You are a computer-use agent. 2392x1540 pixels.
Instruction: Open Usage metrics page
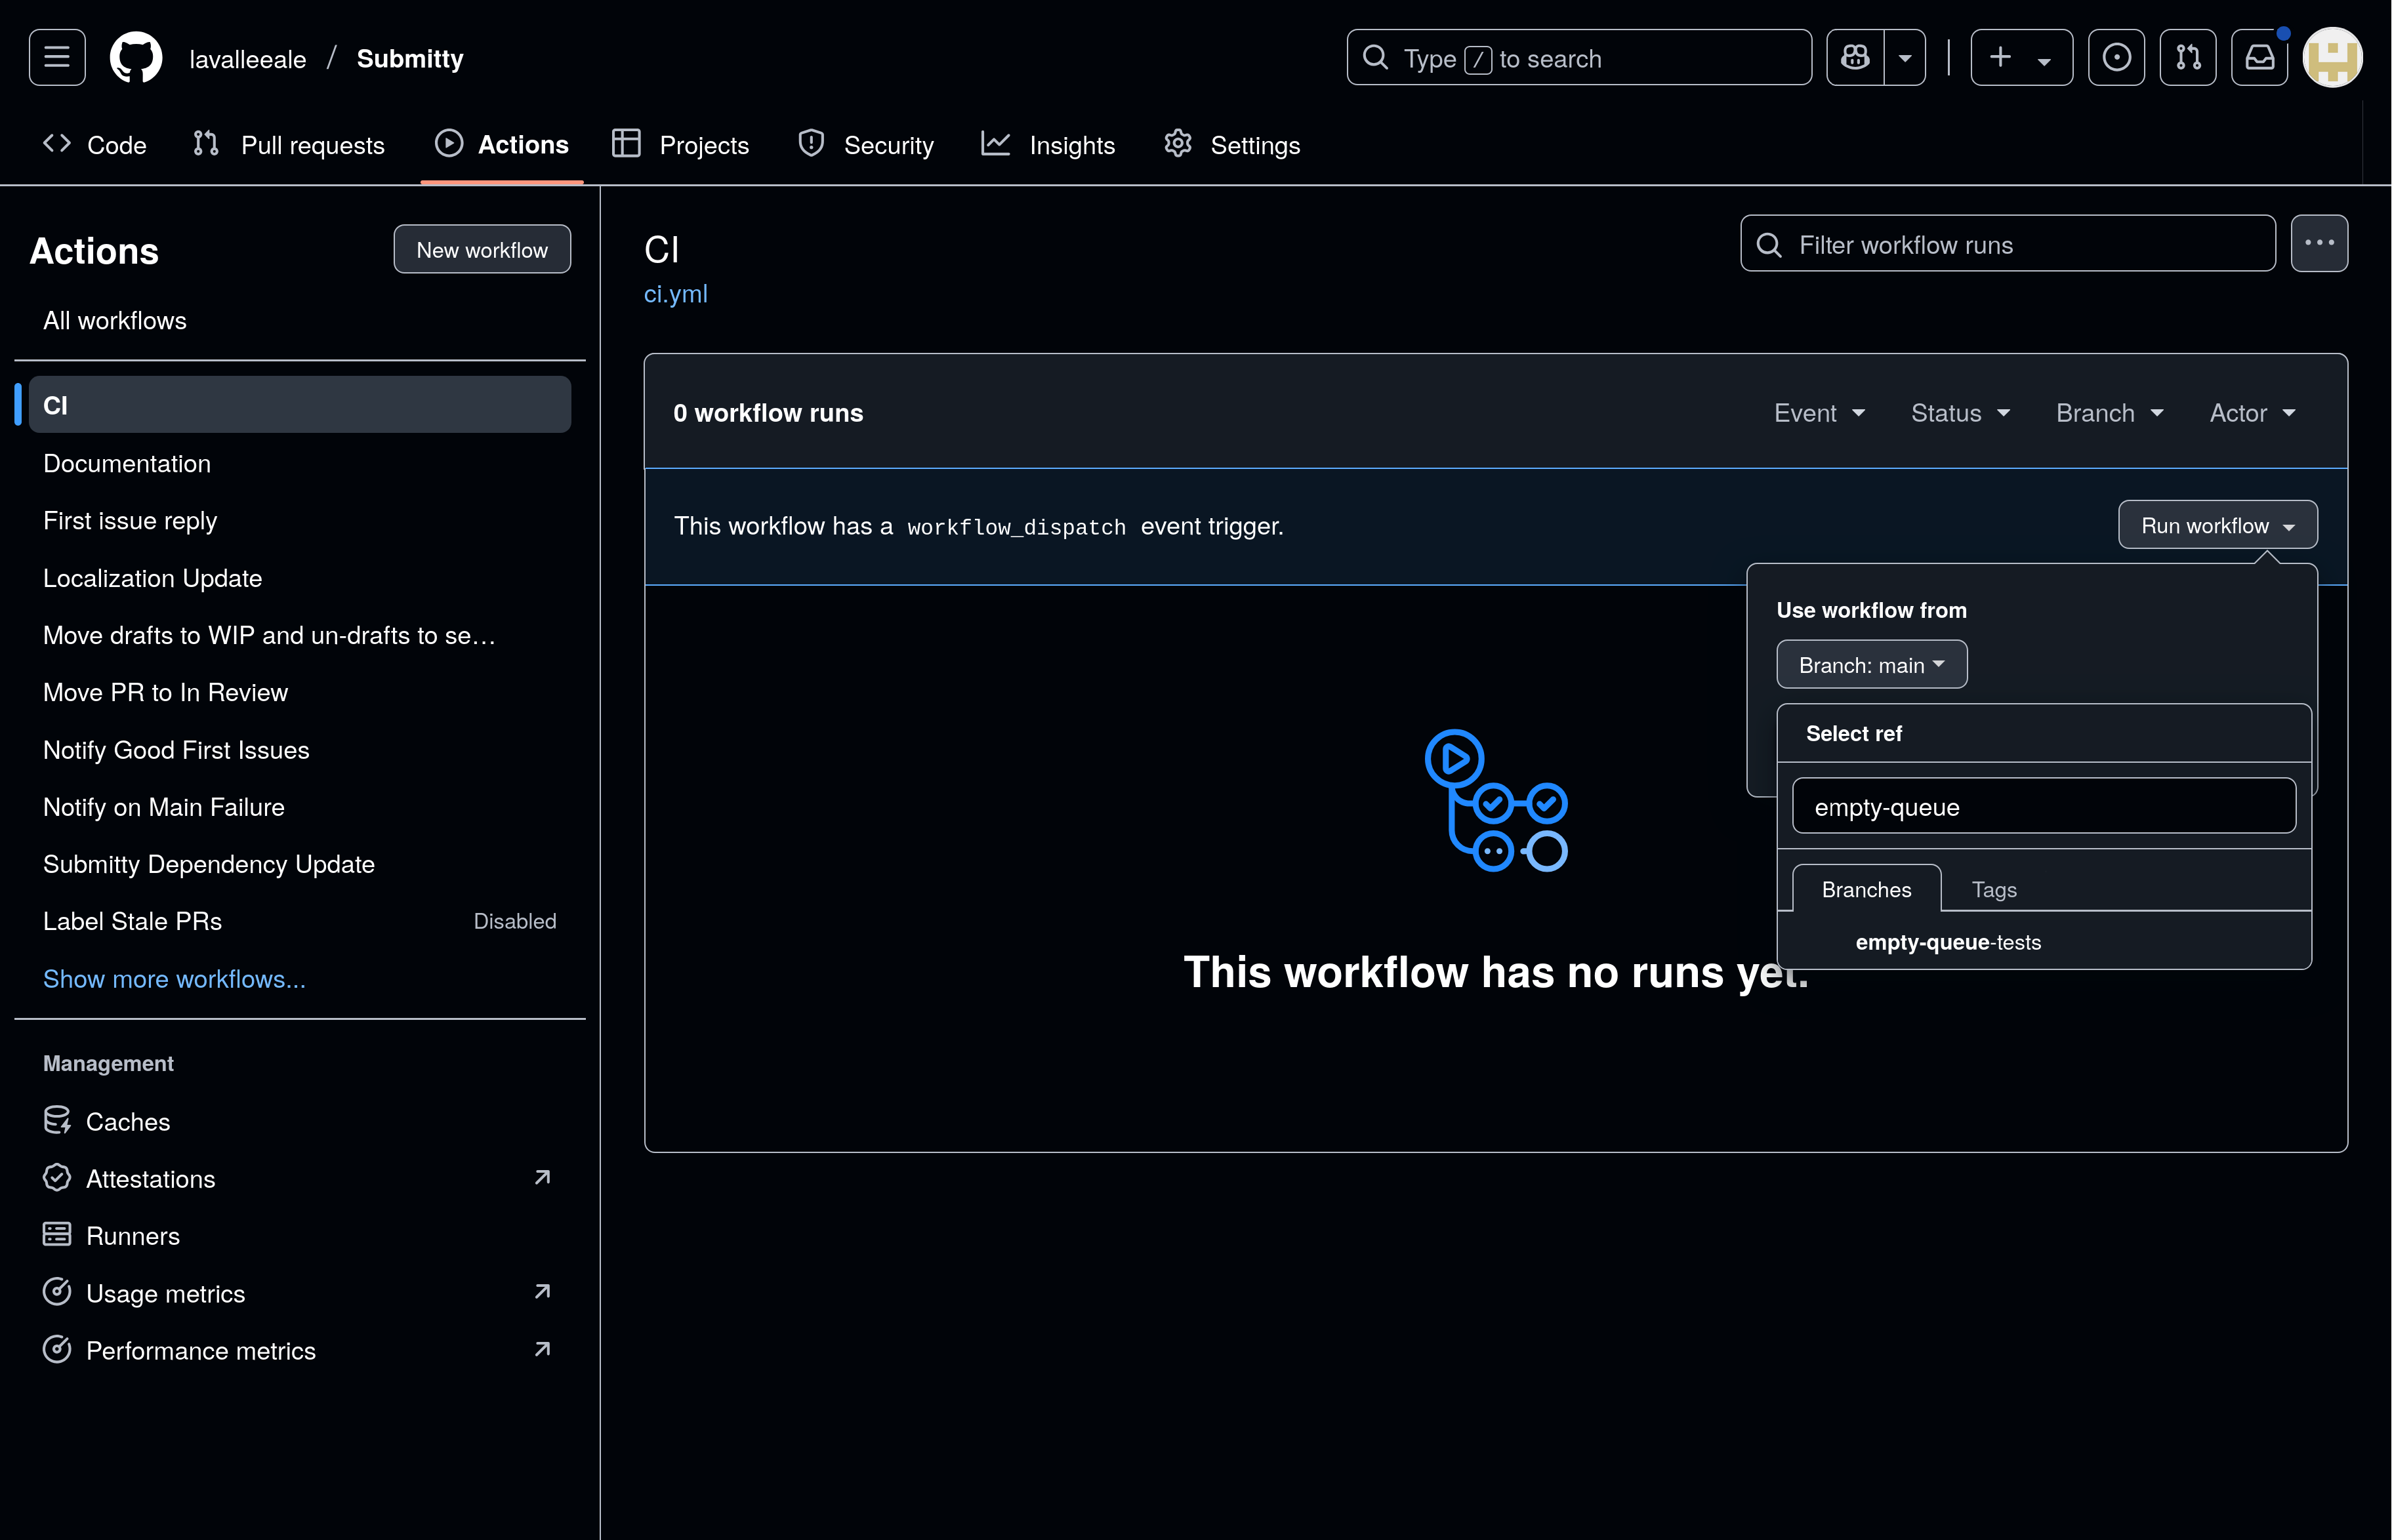(300, 1293)
